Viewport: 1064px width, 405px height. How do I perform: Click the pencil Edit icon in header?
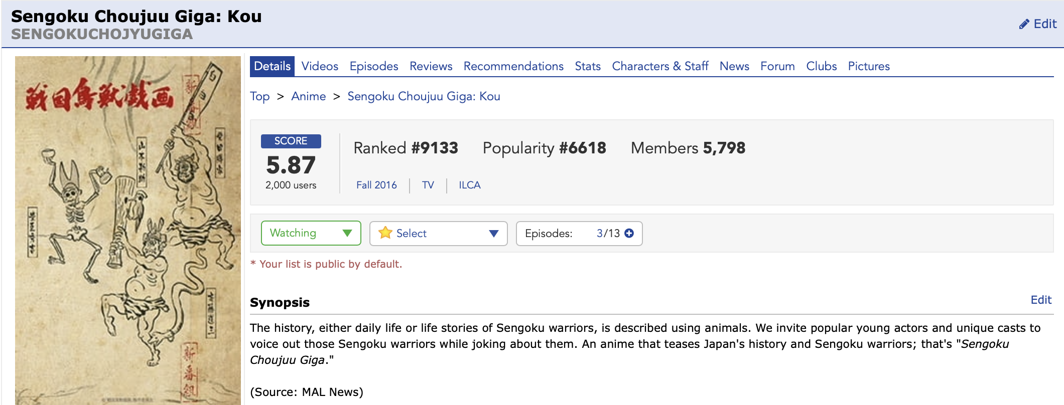click(x=1024, y=24)
